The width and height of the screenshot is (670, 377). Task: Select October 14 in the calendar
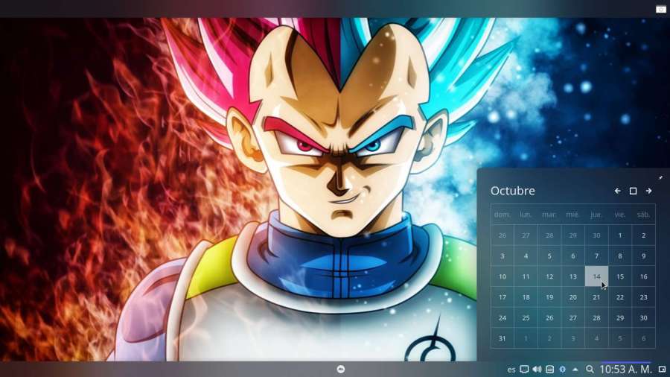pos(596,276)
